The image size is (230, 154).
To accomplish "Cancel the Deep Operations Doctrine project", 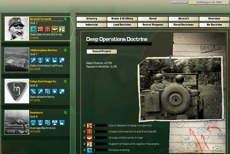I will pyautogui.click(x=102, y=51).
